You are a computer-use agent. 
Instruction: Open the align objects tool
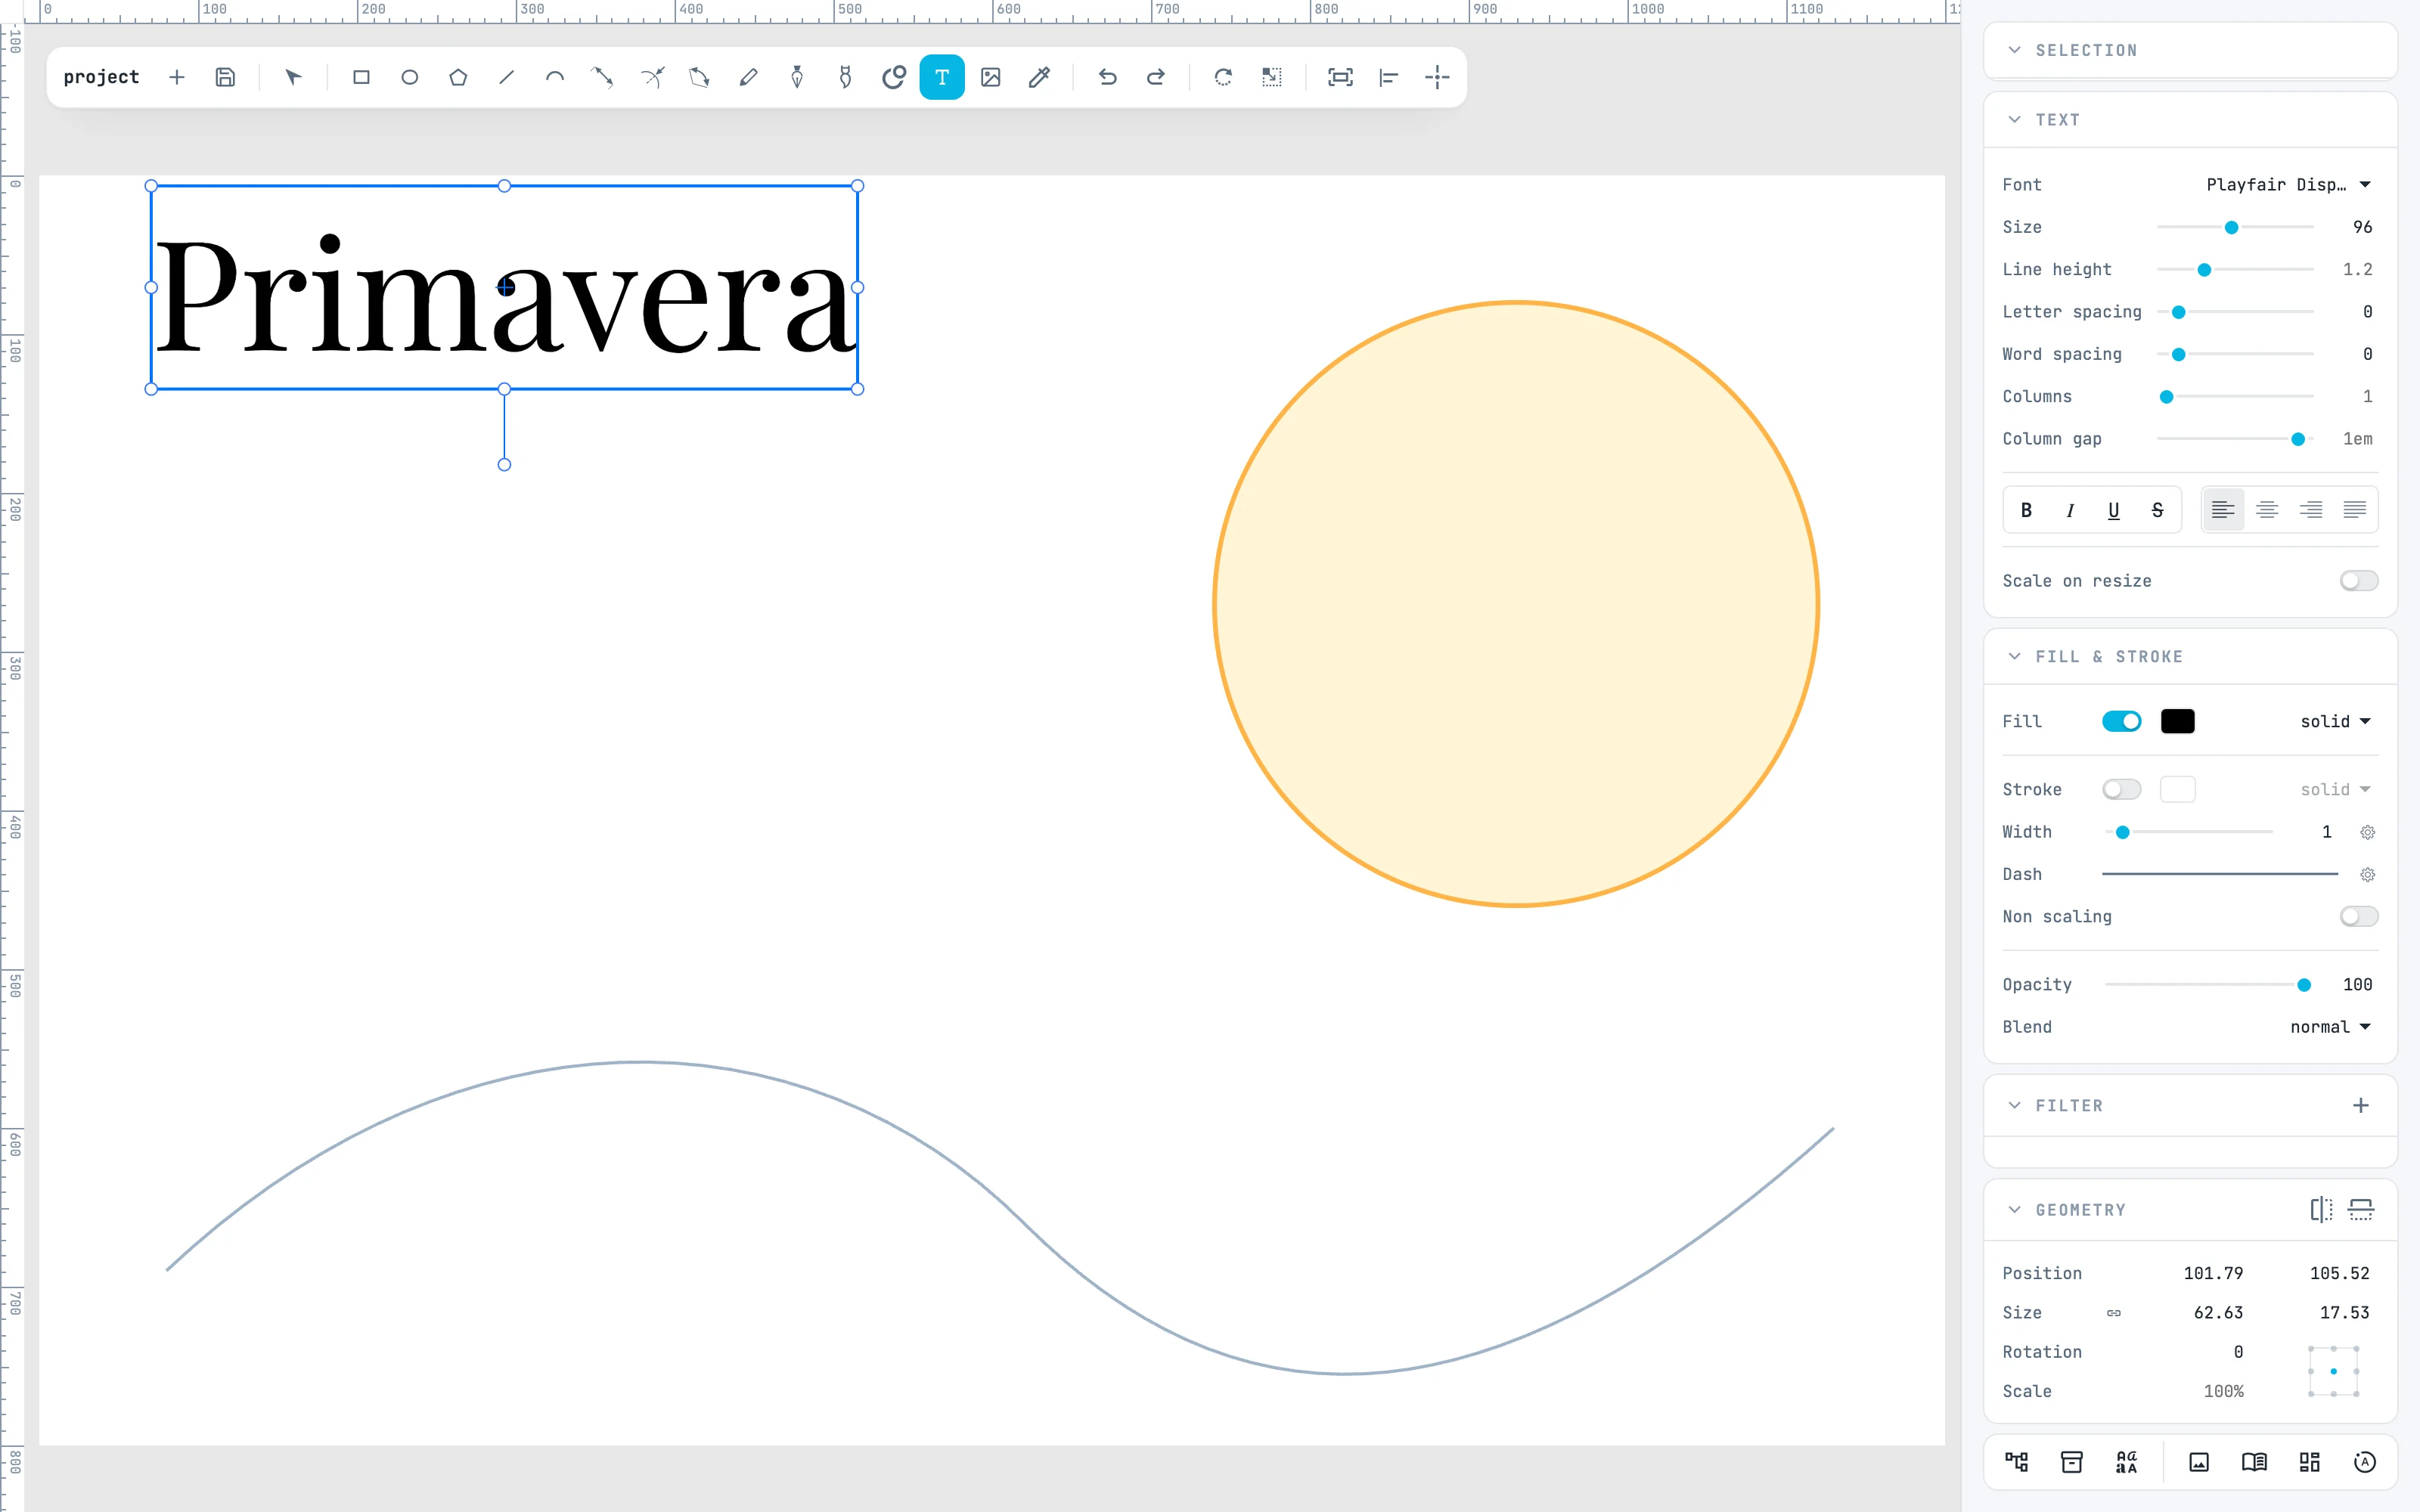1389,77
